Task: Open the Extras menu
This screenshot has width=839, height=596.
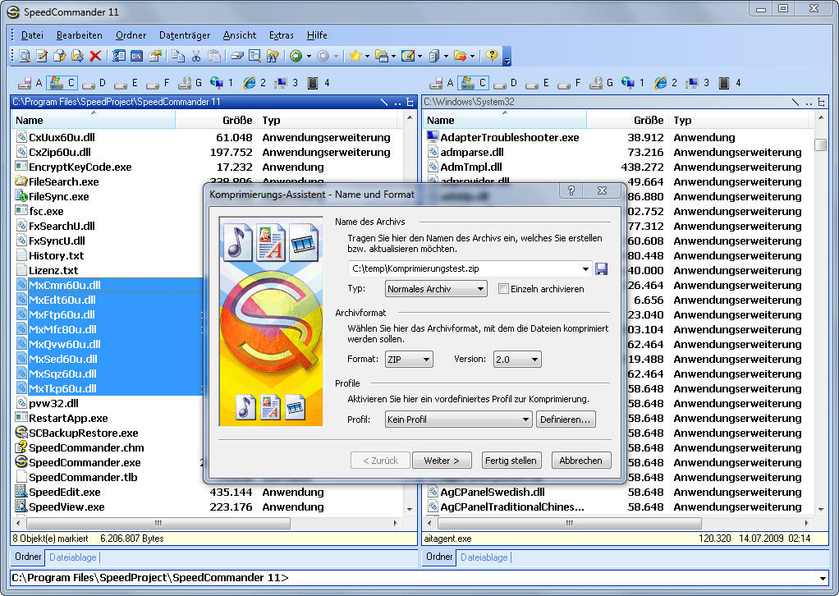Action: pyautogui.click(x=282, y=35)
